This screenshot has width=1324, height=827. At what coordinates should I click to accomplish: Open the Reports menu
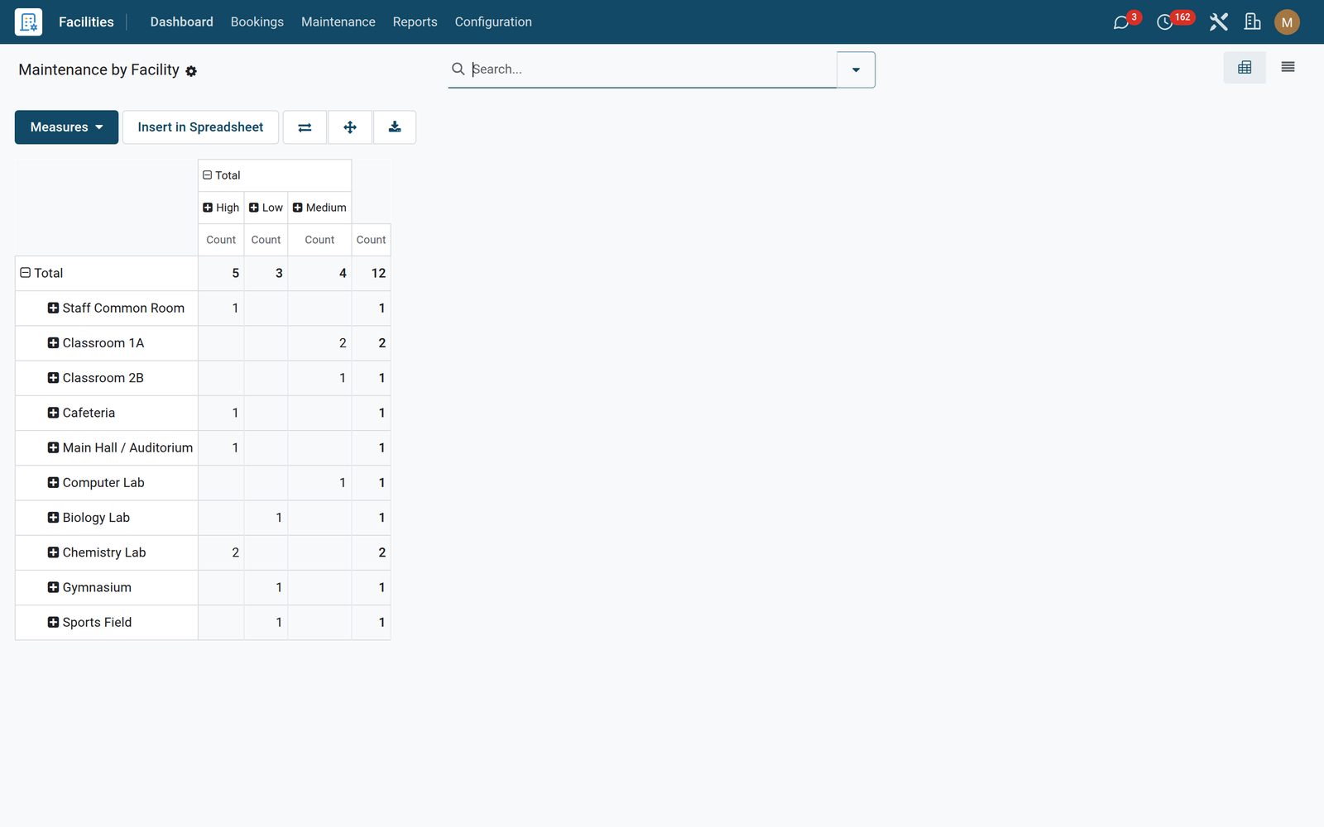click(x=415, y=22)
